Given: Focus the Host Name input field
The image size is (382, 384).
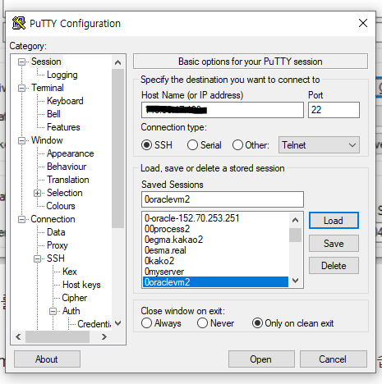Looking at the screenshot, I should [x=223, y=110].
